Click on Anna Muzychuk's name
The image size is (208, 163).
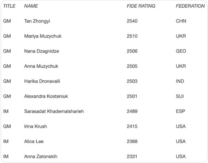pyautogui.click(x=41, y=66)
